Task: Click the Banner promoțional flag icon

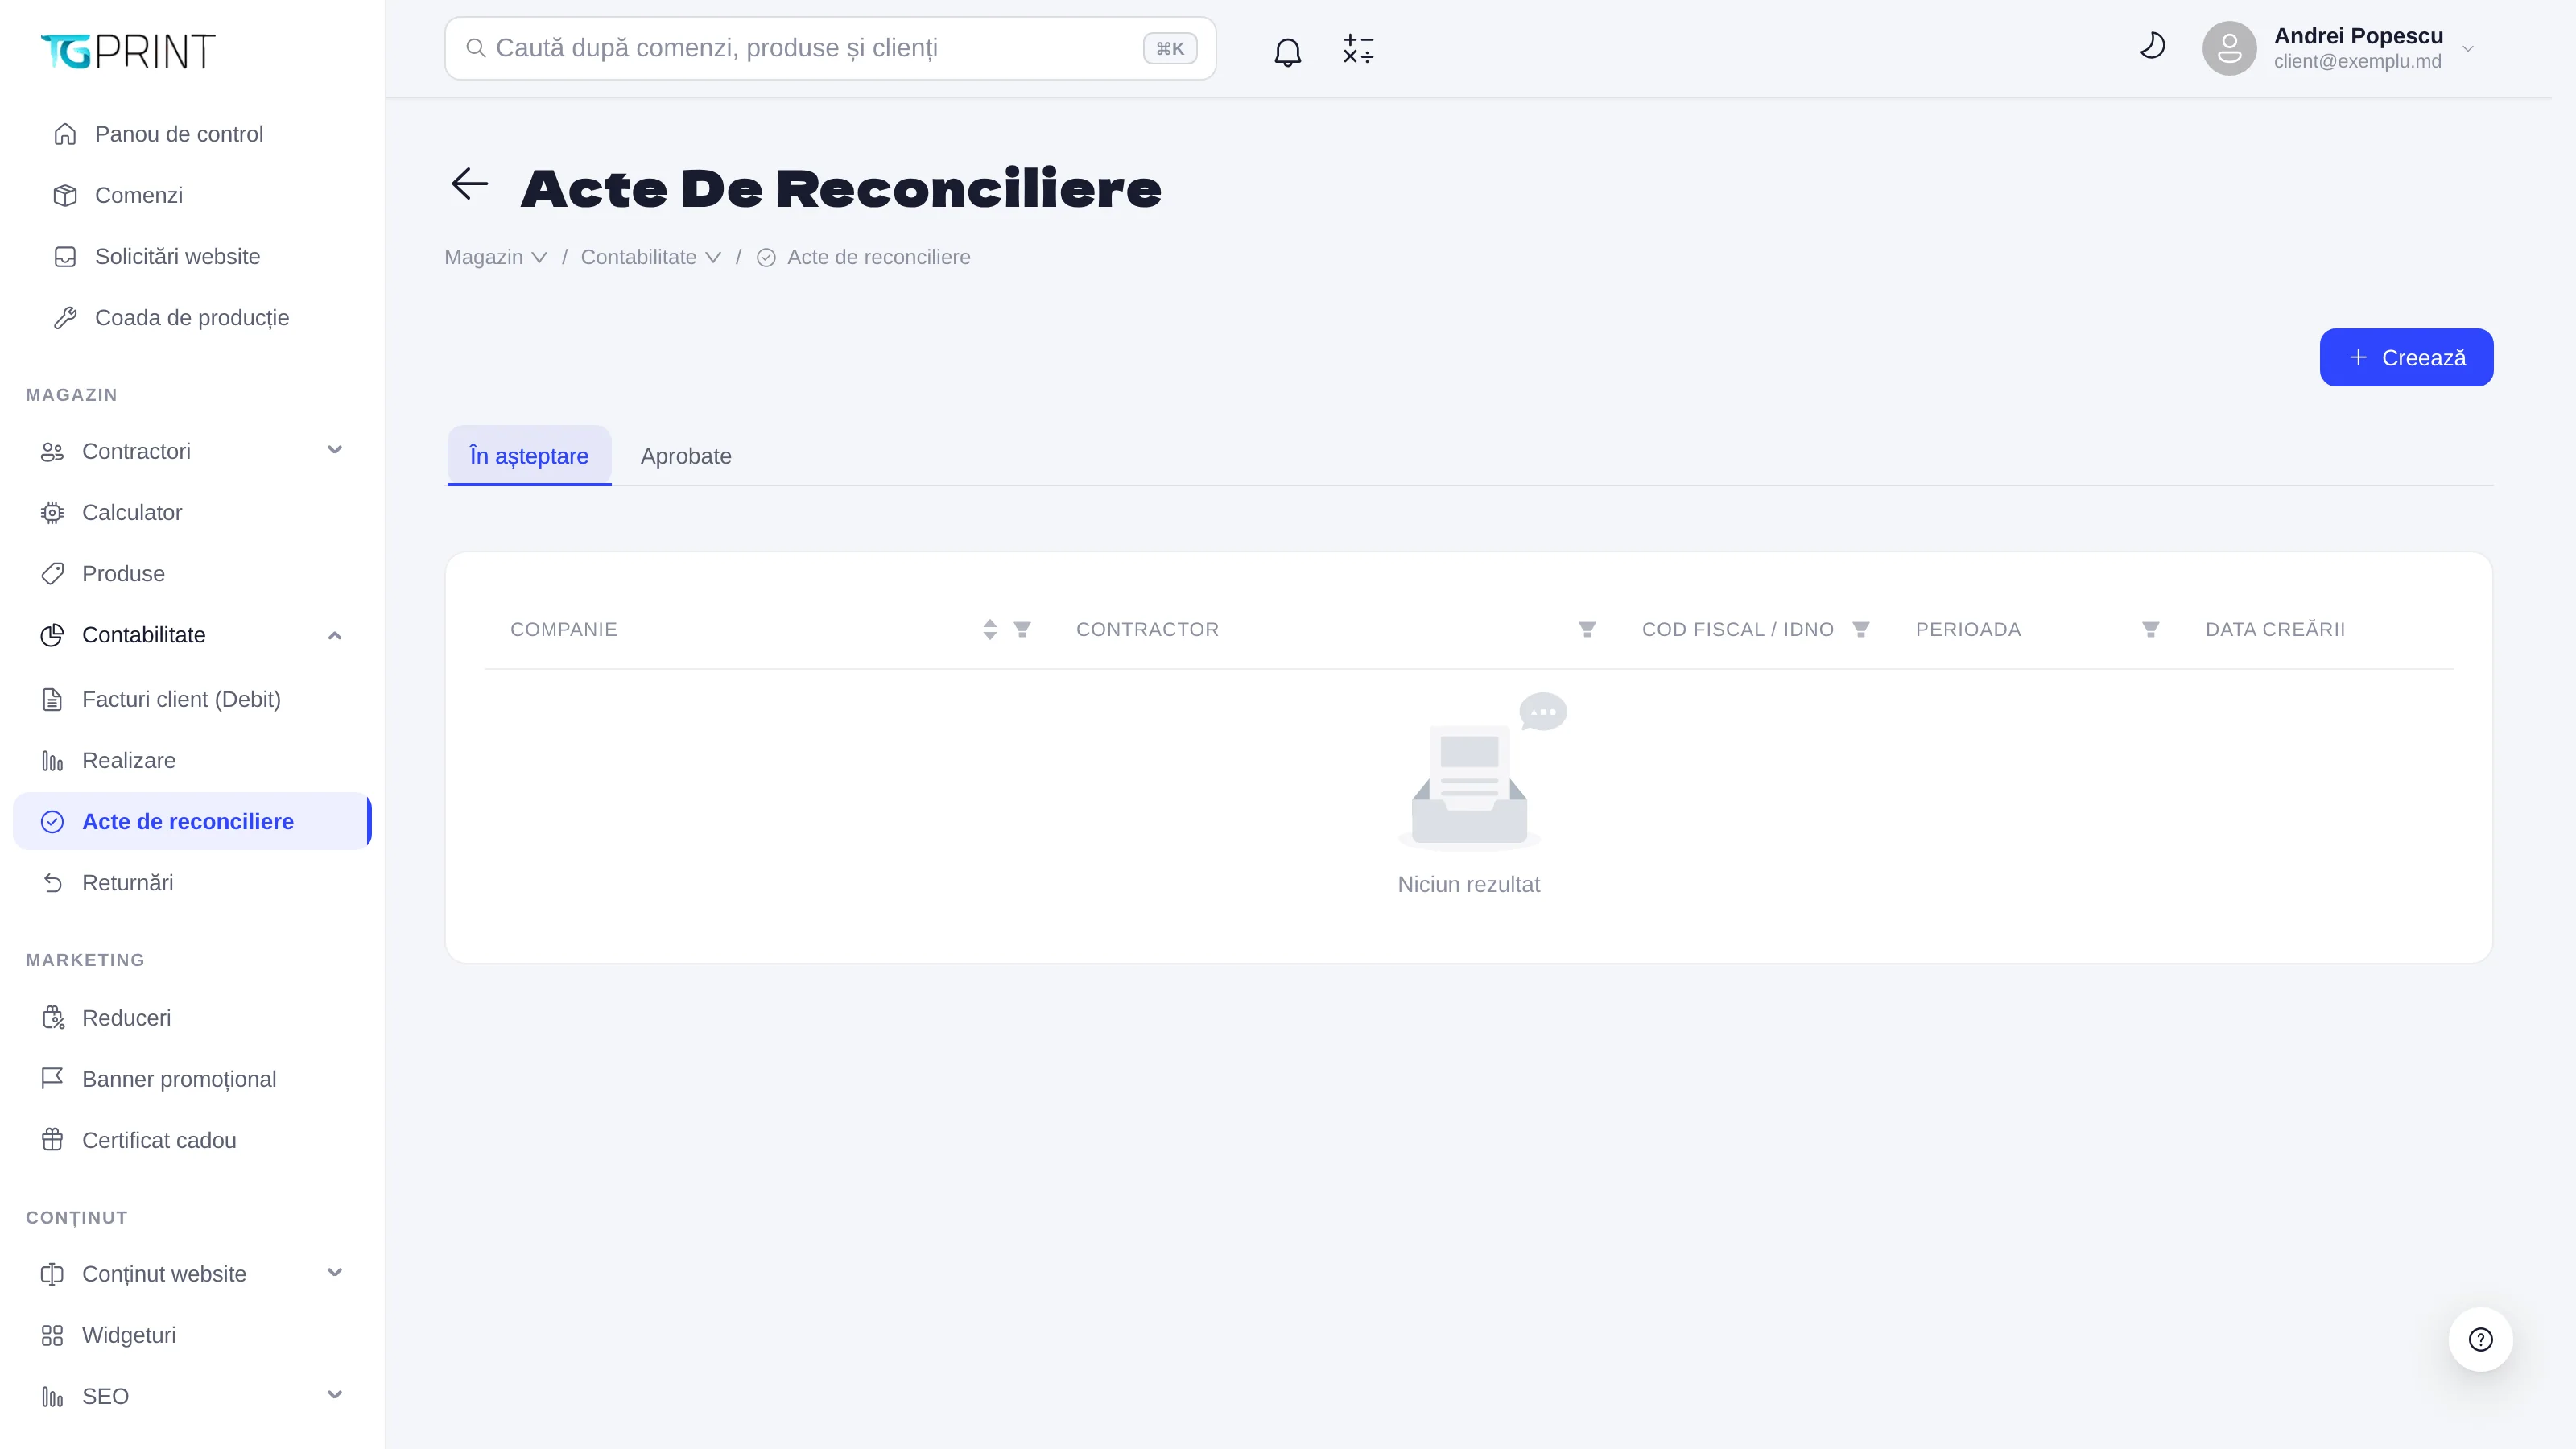Action: (x=52, y=1079)
